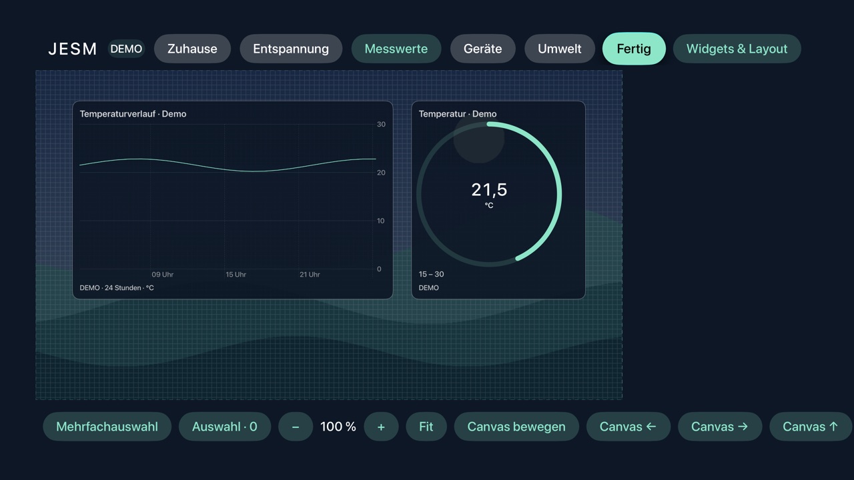
Task: Move canvas right with Canvas → button
Action: click(719, 427)
